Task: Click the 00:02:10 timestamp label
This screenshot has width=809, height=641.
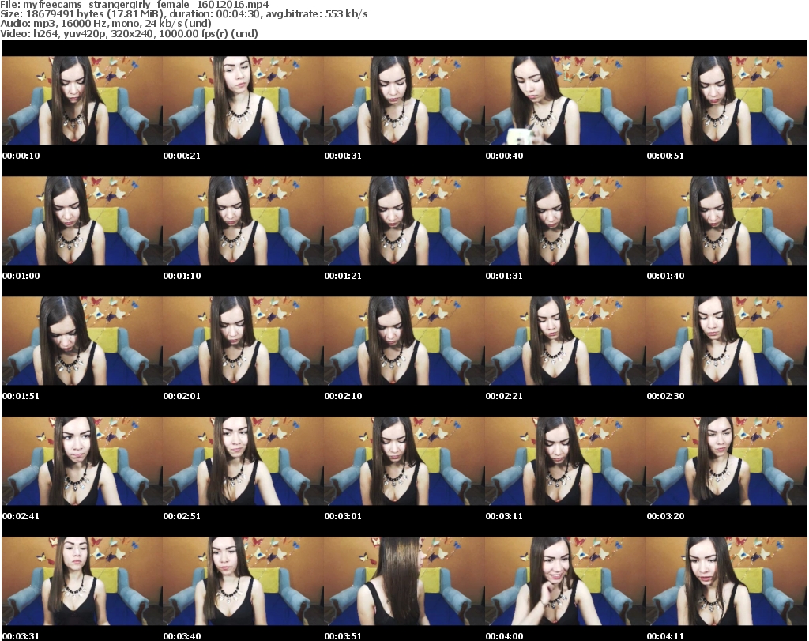Action: tap(343, 396)
